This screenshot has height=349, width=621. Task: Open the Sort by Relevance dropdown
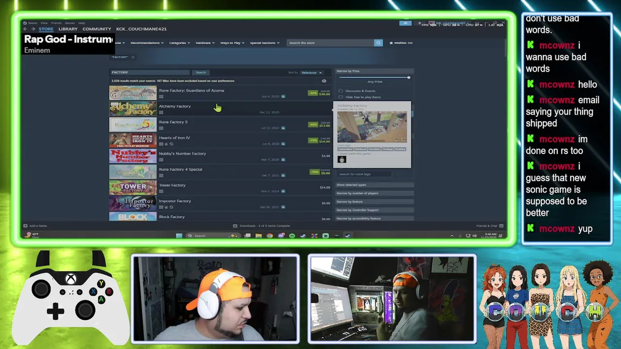click(311, 73)
